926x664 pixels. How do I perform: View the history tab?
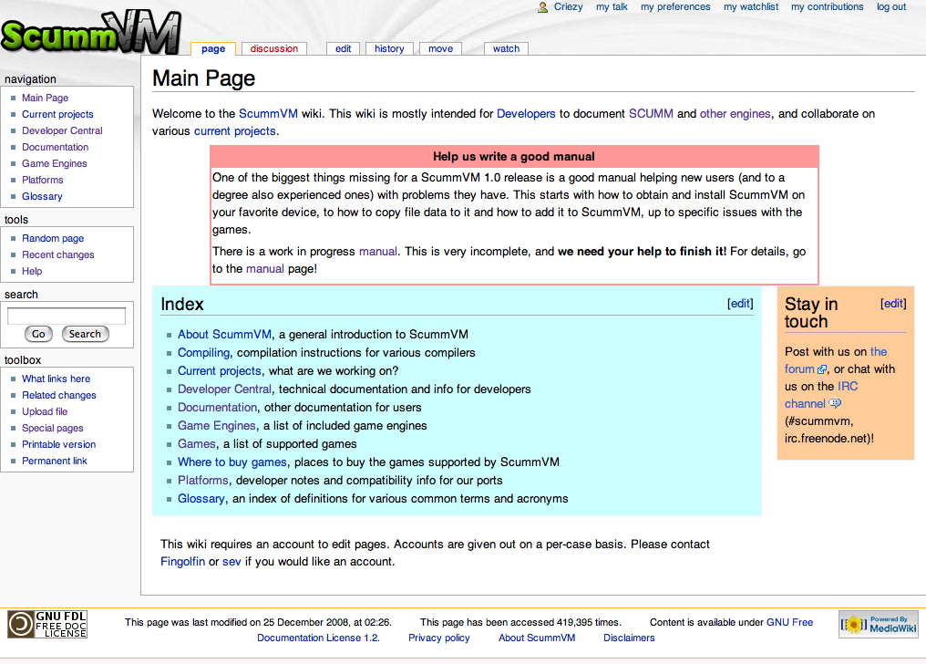point(389,49)
